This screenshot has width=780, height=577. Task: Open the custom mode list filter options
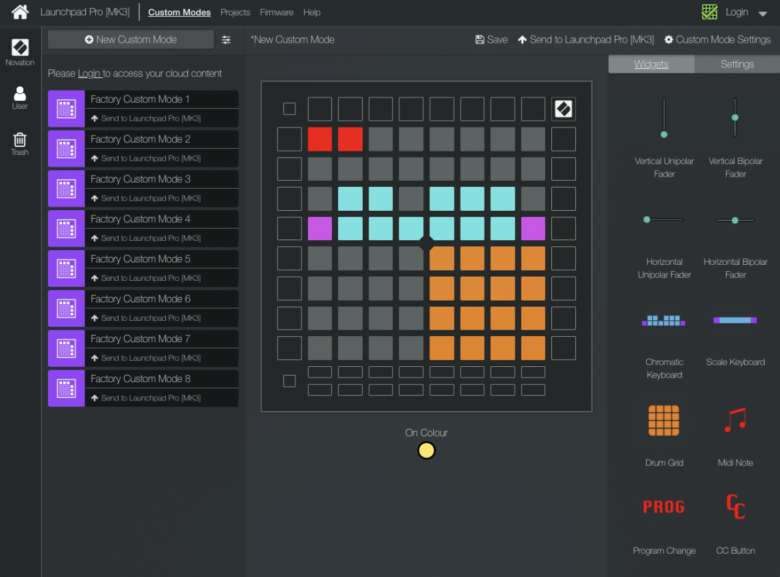coord(227,40)
